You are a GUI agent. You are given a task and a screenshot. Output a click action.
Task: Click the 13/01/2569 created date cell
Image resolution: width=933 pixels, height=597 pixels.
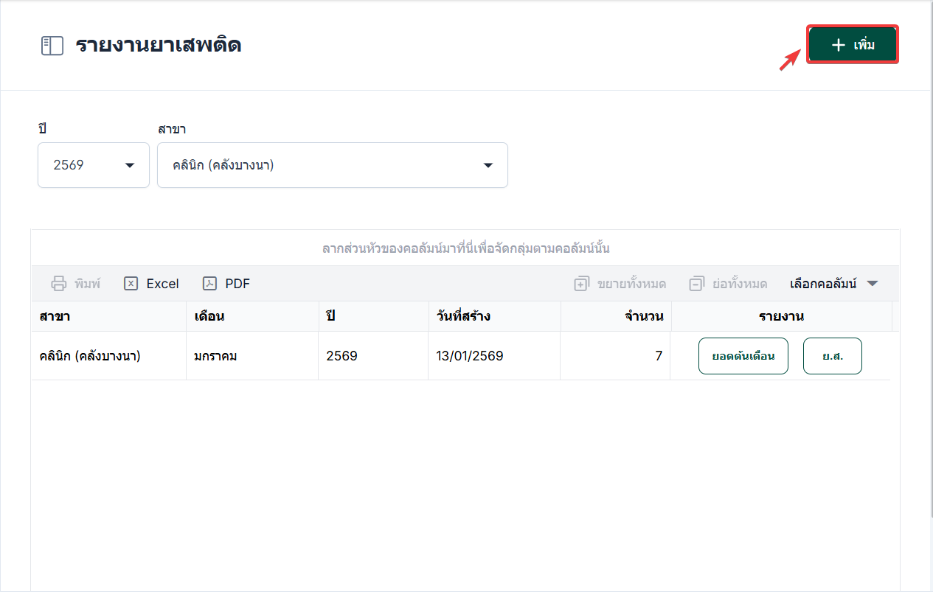click(x=469, y=356)
